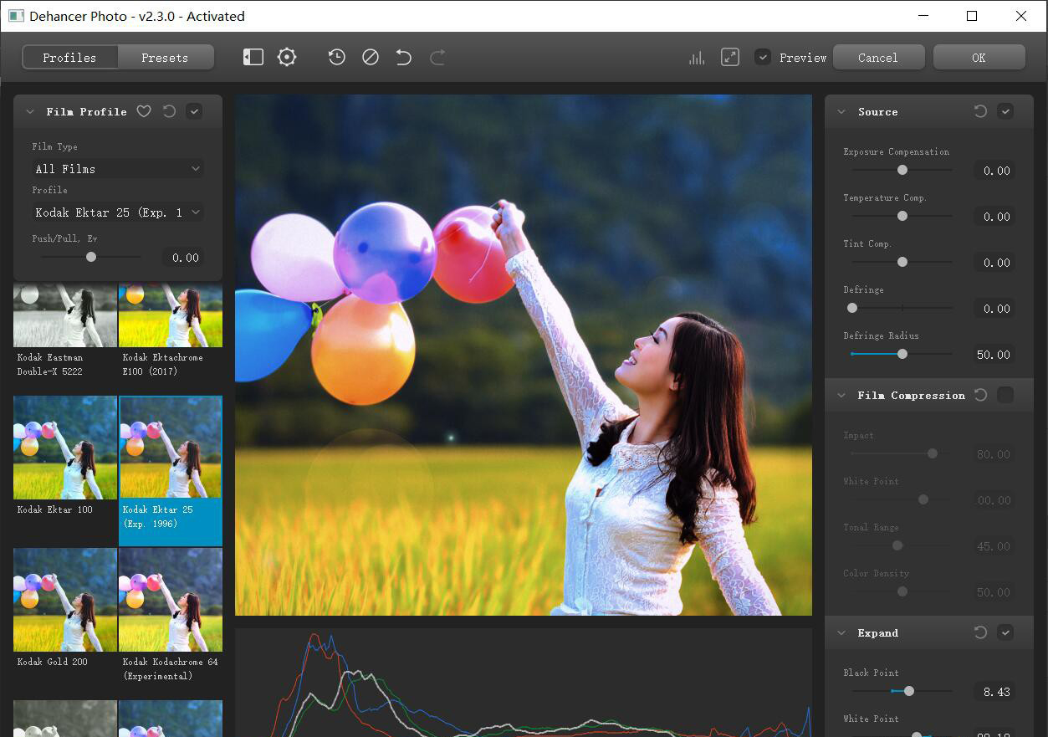Select the bypass effect icon
This screenshot has height=737, width=1048.
(x=370, y=57)
